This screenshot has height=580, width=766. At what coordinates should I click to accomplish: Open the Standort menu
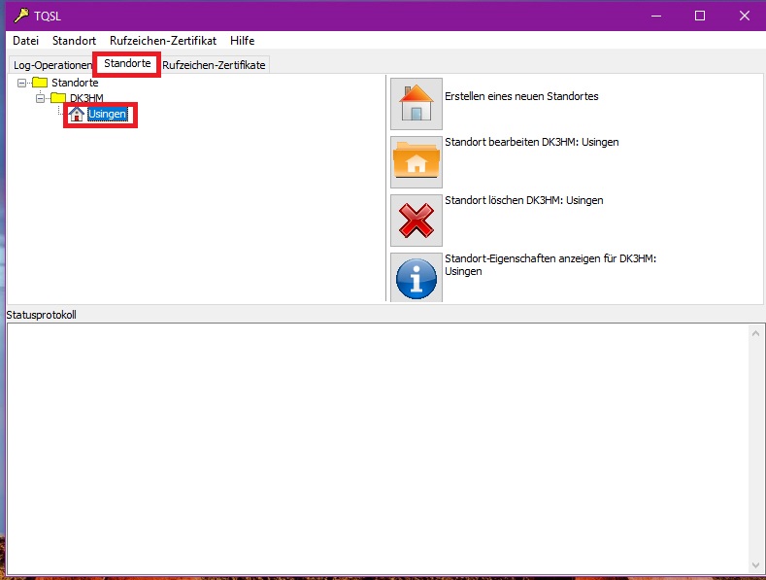(x=74, y=41)
